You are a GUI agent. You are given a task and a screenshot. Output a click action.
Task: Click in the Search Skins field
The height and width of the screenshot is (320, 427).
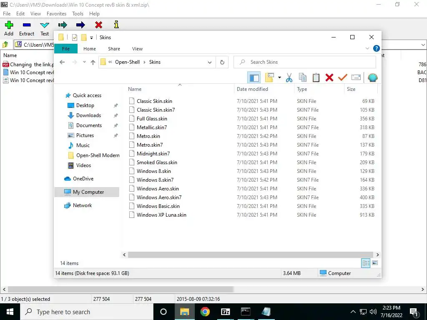pyautogui.click(x=305, y=62)
